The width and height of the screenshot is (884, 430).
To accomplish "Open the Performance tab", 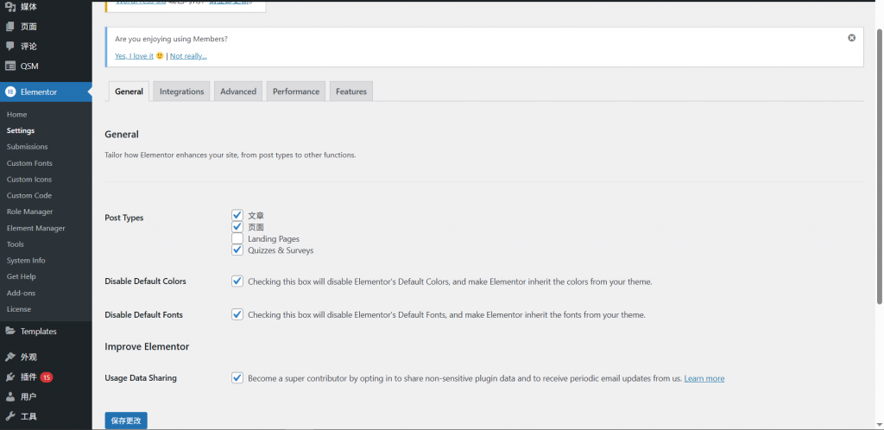I will 296,92.
